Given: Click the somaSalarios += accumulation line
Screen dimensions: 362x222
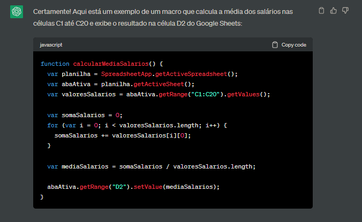Looking at the screenshot, I should coord(123,135).
